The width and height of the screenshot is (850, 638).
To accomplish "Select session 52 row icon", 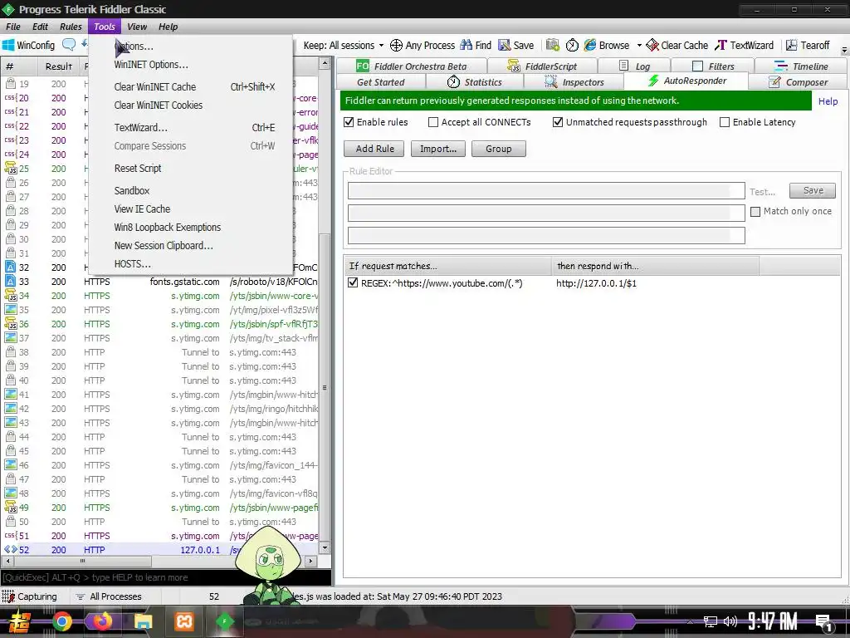I will point(11,549).
